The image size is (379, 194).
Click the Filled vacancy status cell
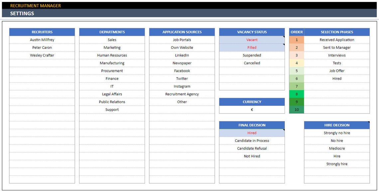click(252, 47)
